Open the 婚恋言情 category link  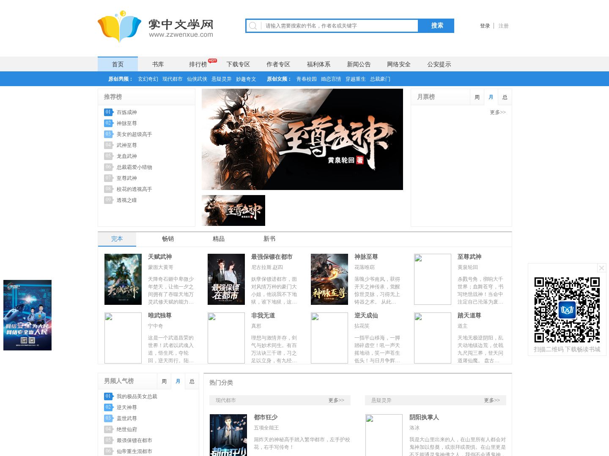[331, 79]
